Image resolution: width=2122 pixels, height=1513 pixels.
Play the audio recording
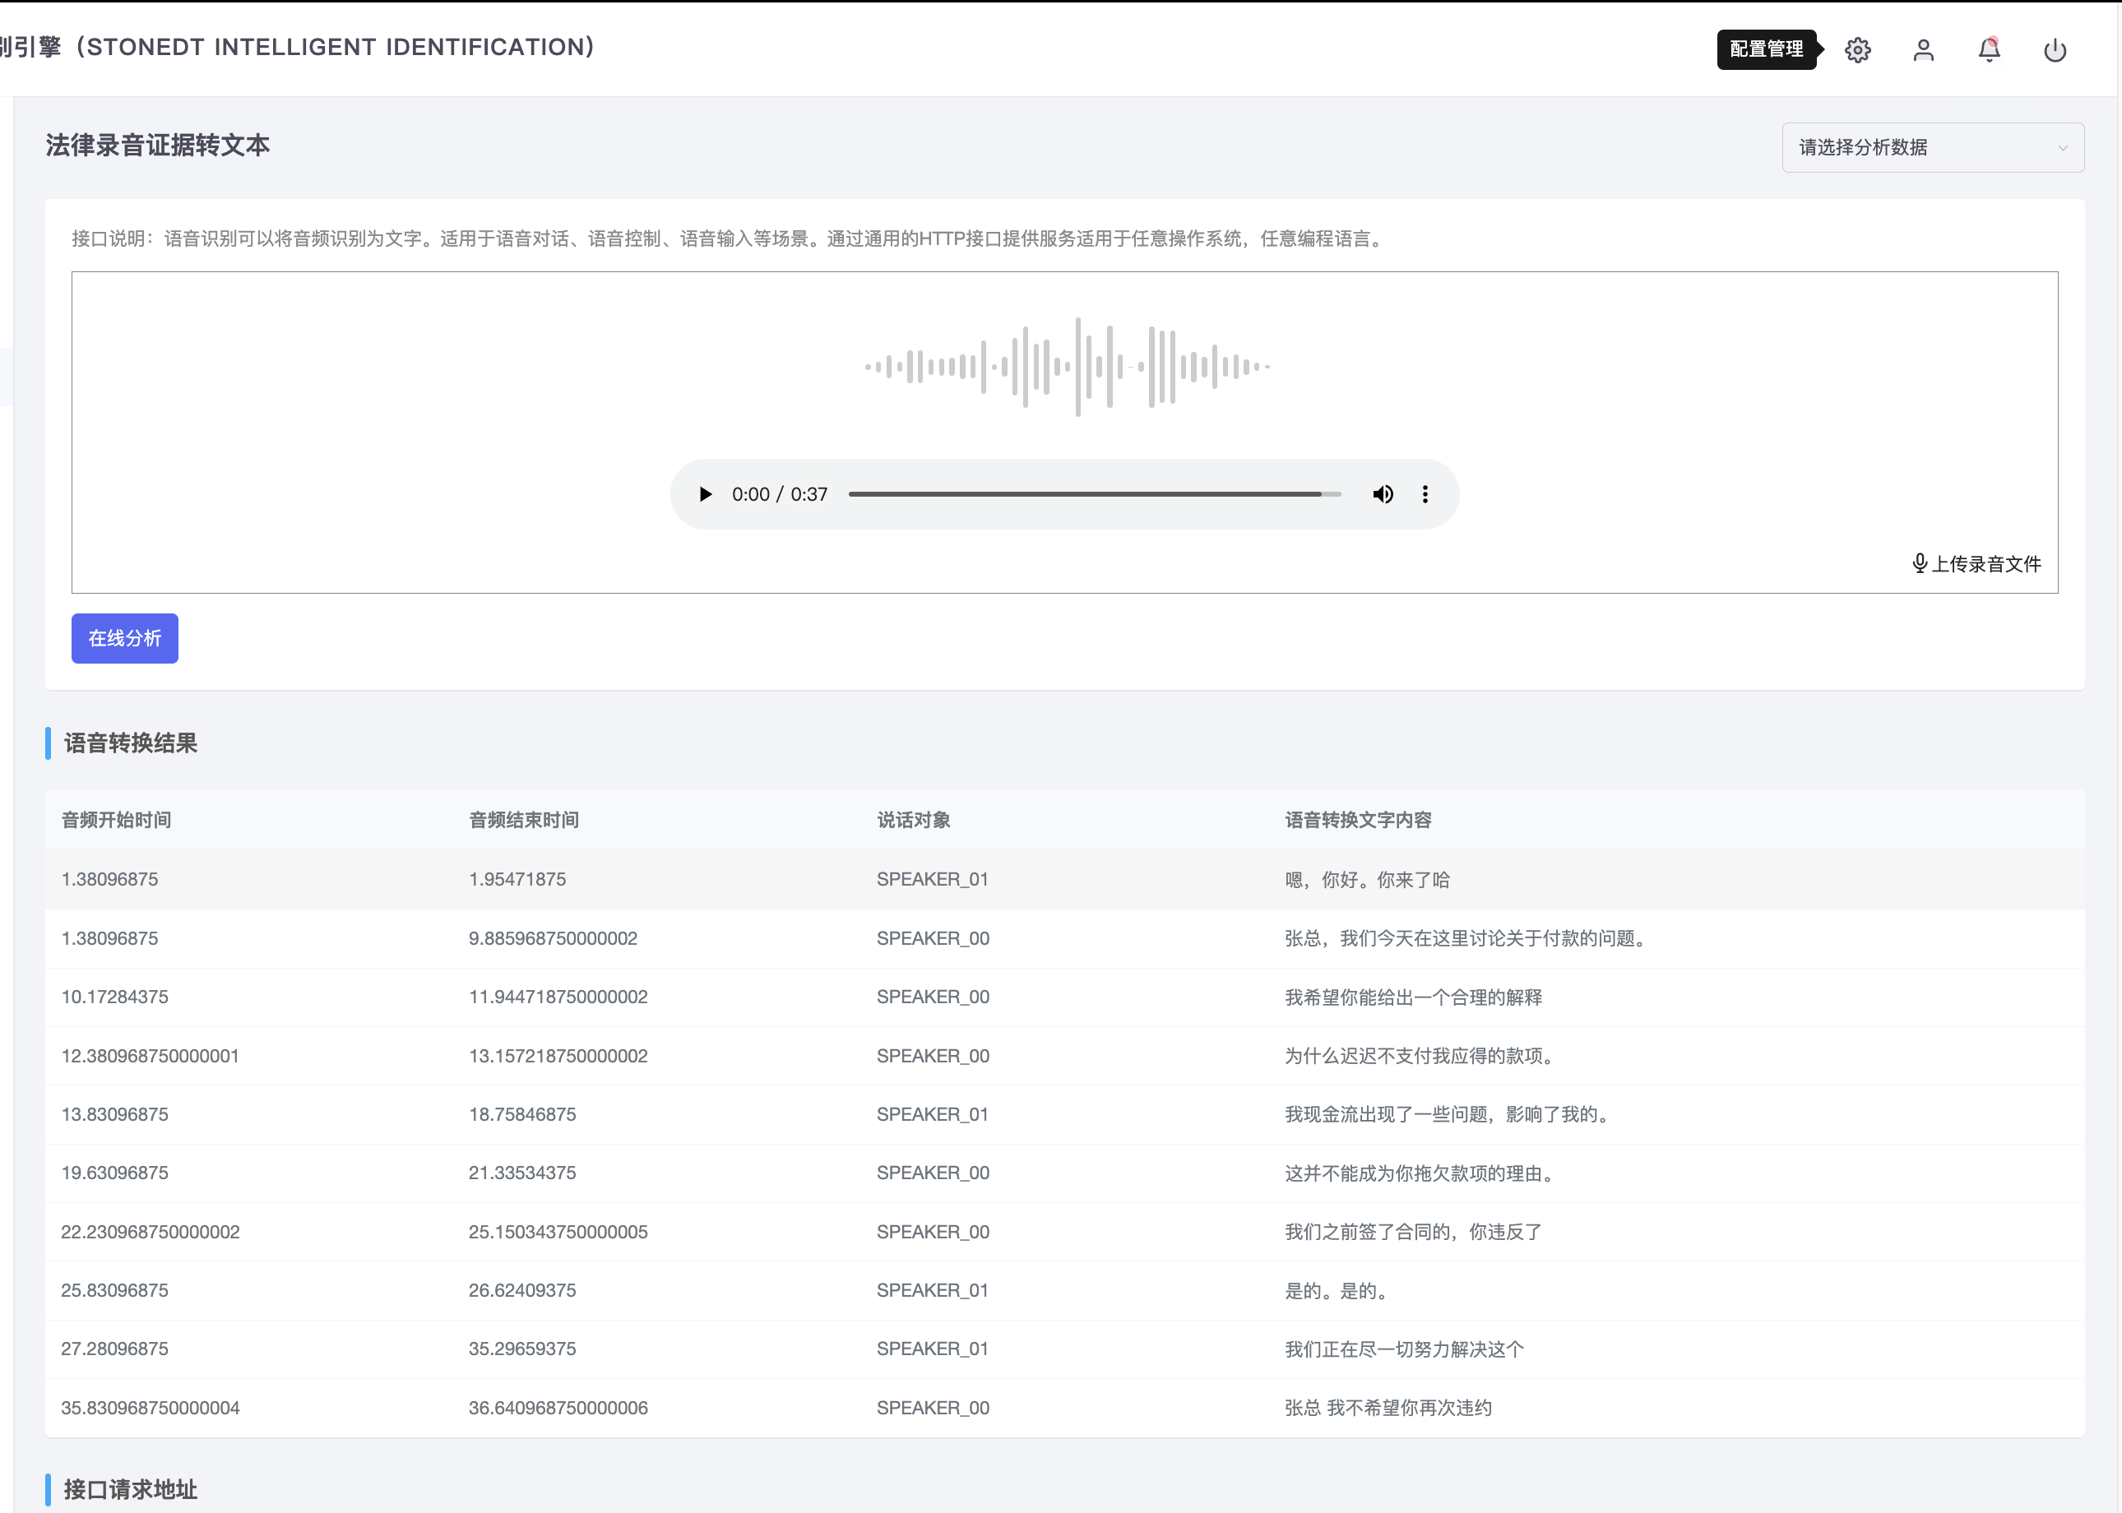(x=705, y=495)
